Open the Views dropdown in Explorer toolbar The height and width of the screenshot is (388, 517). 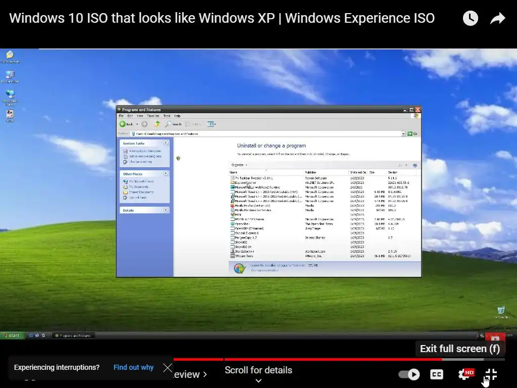[x=212, y=124]
